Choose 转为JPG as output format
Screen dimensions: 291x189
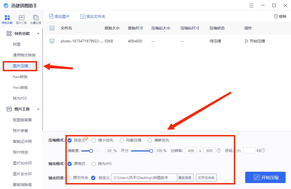(94, 164)
